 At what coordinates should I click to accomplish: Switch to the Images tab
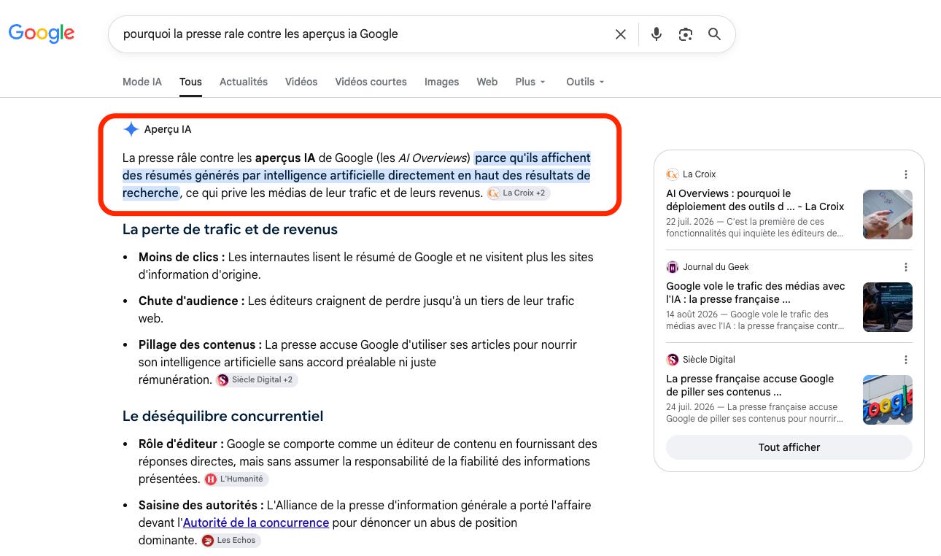coord(442,82)
